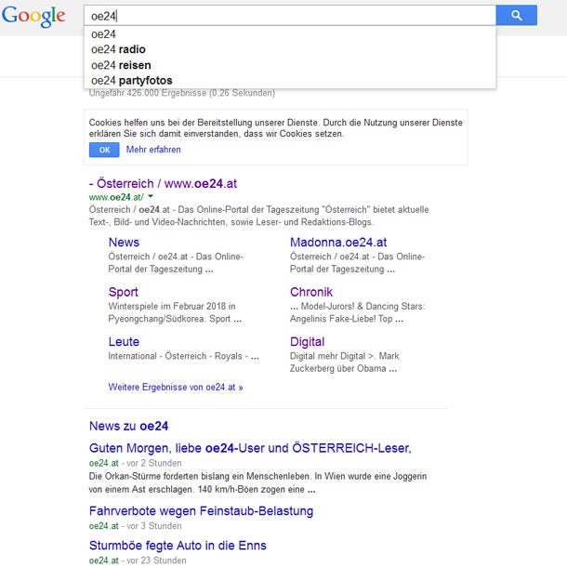Open the Digital sitelink
The height and width of the screenshot is (567, 567).
click(308, 341)
